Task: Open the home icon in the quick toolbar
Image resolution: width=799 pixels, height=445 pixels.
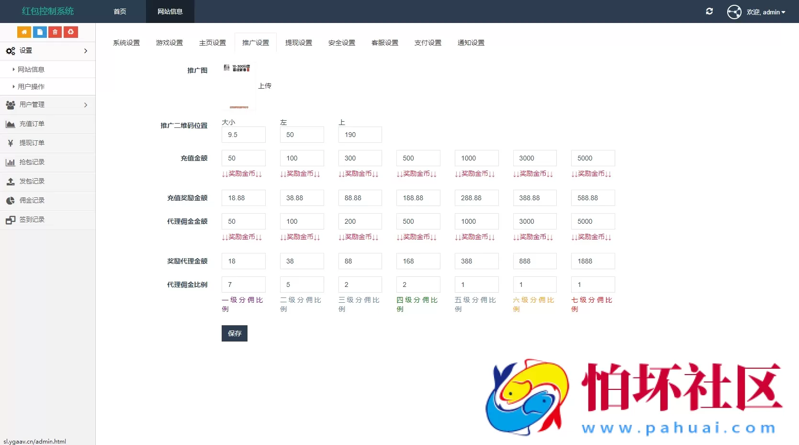Action: point(24,32)
